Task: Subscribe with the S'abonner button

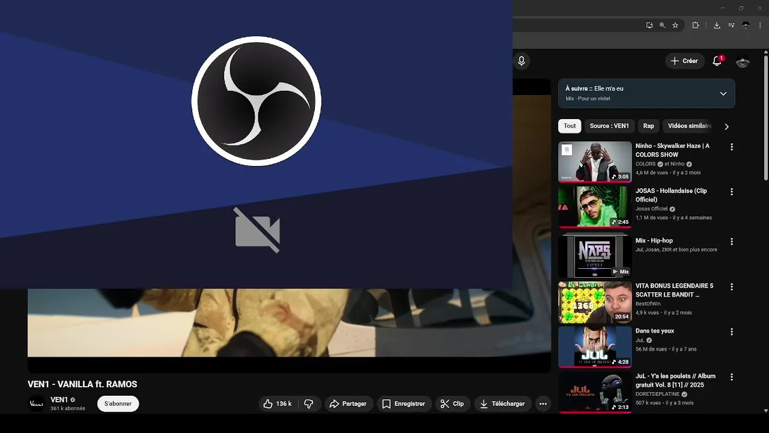Action: (118, 404)
